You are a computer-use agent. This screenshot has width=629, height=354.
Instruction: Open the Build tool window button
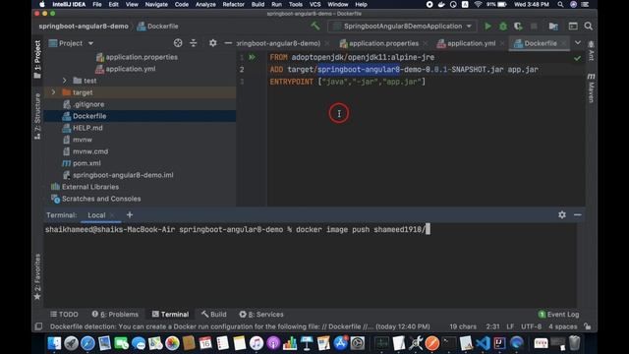214,315
